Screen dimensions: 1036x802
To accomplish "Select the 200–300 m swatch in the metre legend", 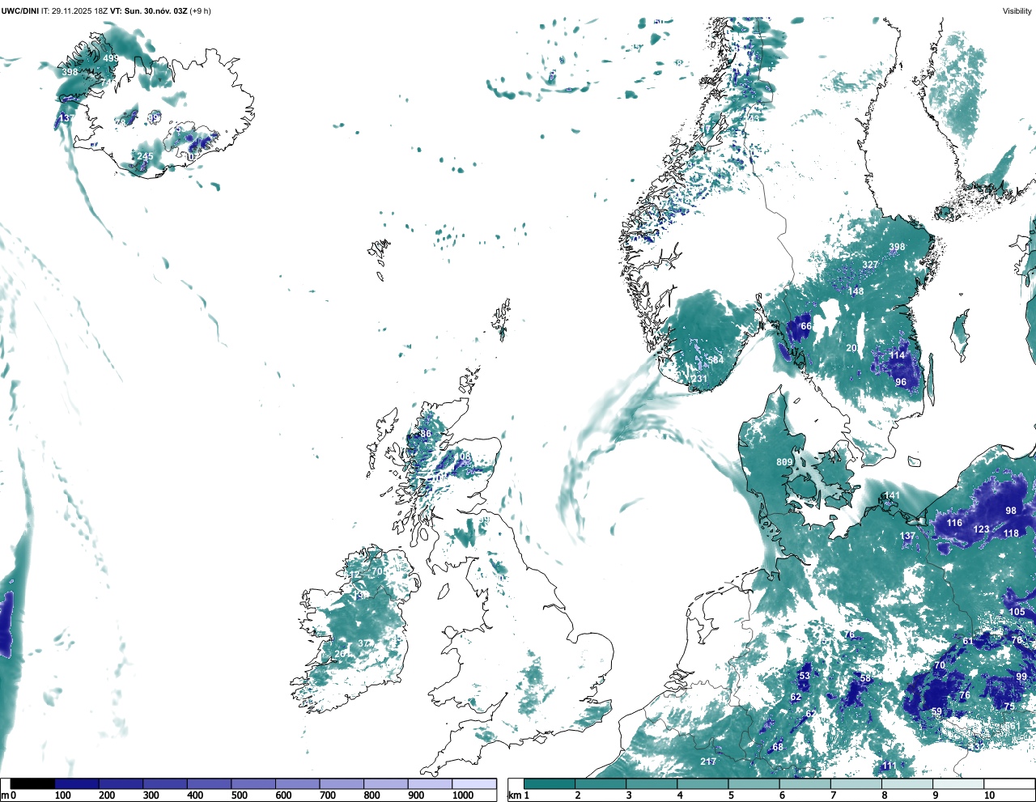I will coord(121,783).
